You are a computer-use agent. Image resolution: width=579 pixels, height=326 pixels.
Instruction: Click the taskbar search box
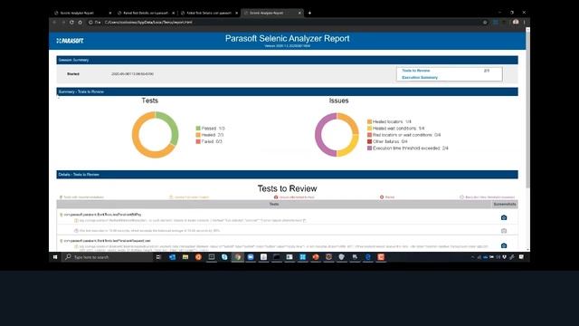point(108,257)
